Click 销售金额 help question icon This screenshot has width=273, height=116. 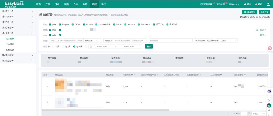point(242,75)
